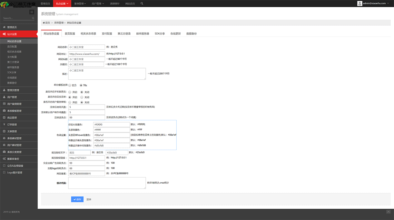Click the gears icon for 数据库备份
Image resolution: width=394 pixels, height=220 pixels.
click(4, 159)
